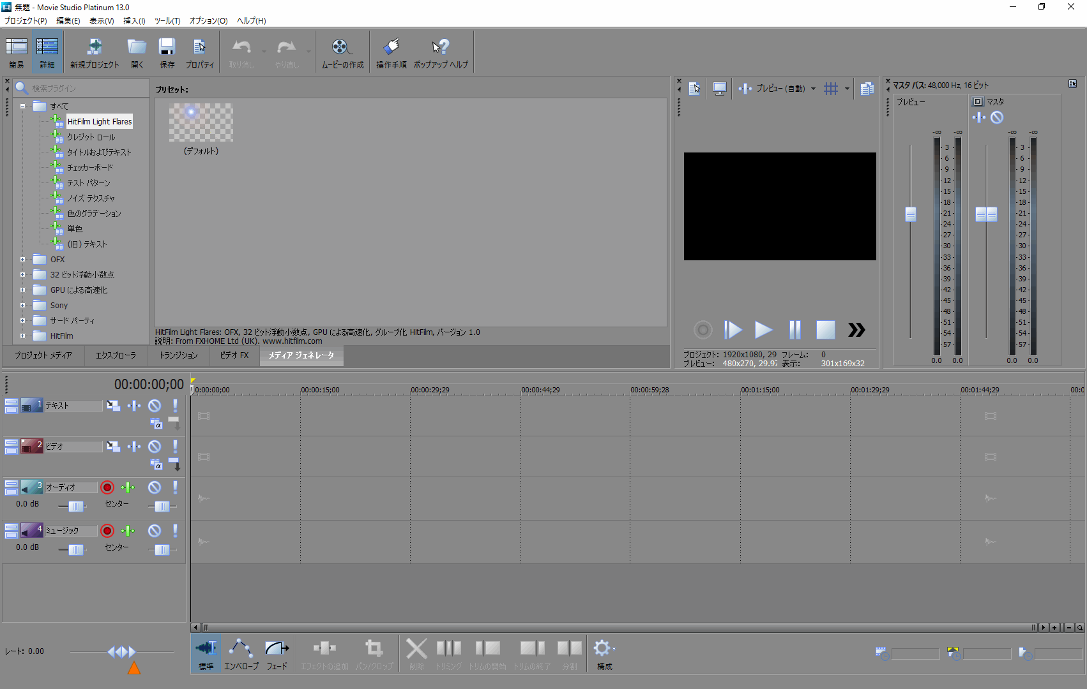Save the project (保存)
This screenshot has width=1087, height=689.
pyautogui.click(x=167, y=52)
